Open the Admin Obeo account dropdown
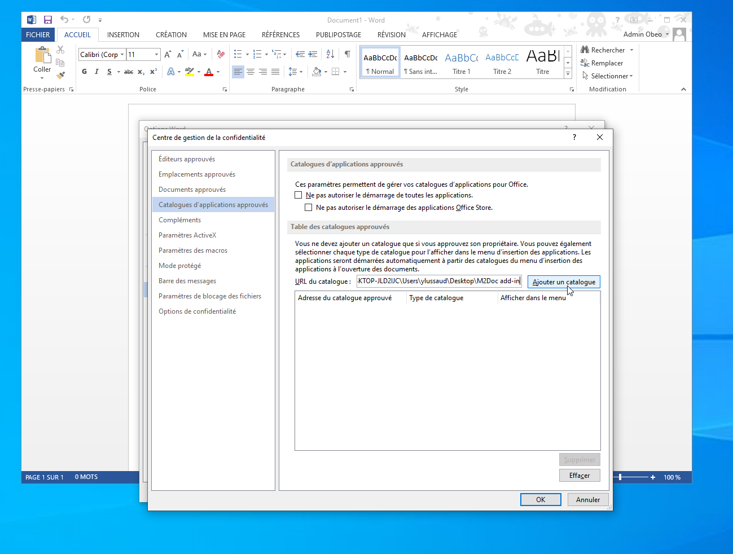 667,34
